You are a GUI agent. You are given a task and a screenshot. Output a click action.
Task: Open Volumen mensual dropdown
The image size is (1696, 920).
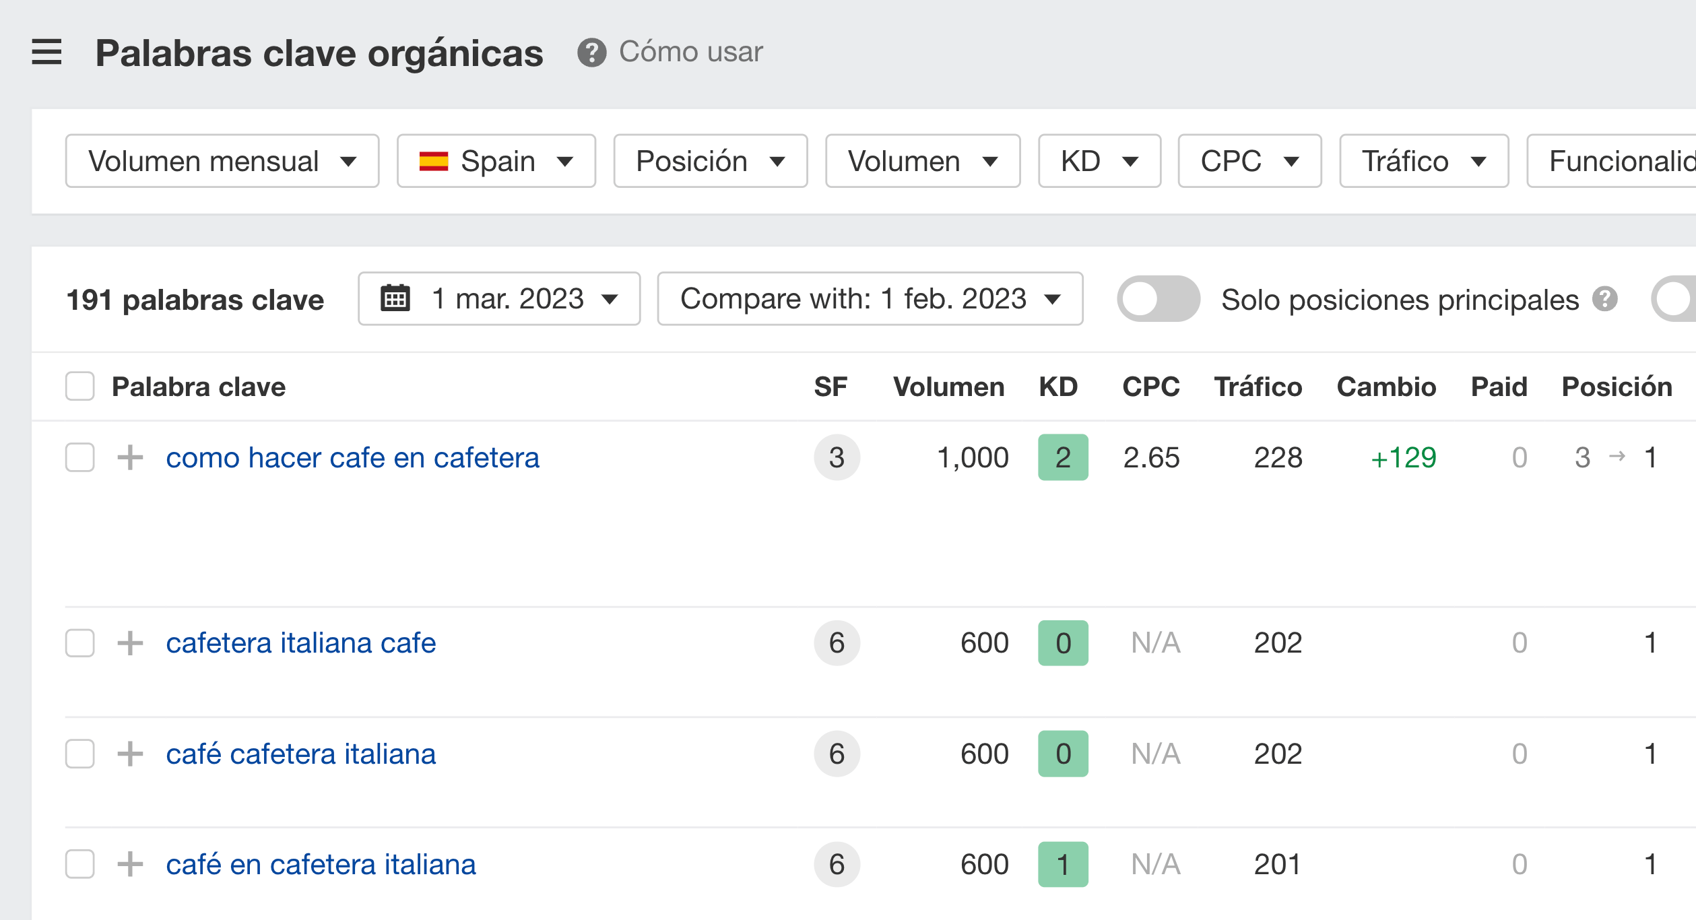[x=222, y=161]
